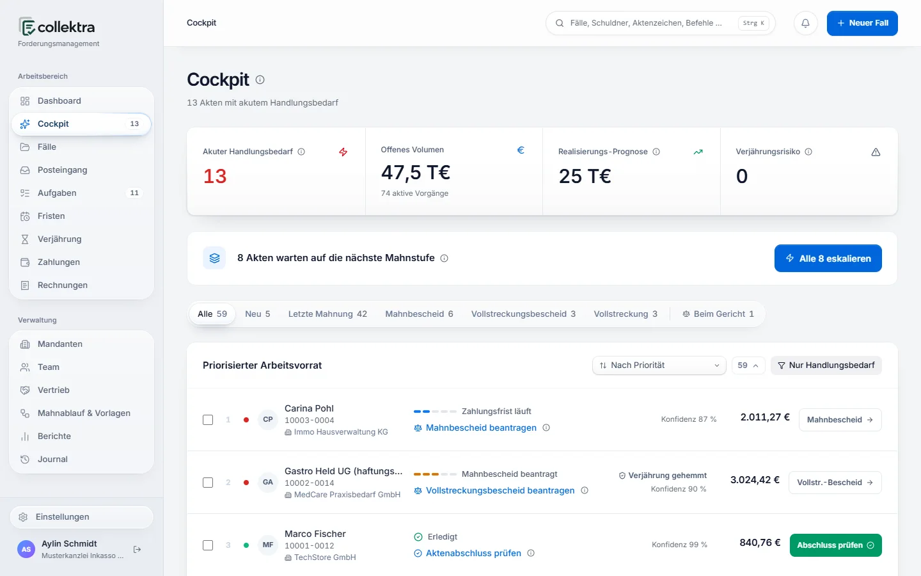
Task: Switch to the Neu 5 tab
Action: tap(258, 314)
